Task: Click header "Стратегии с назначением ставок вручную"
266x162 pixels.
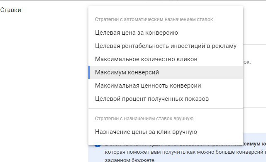Action: tap(144, 119)
